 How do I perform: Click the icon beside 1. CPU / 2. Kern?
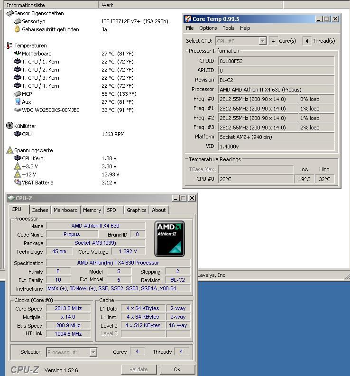[18, 70]
